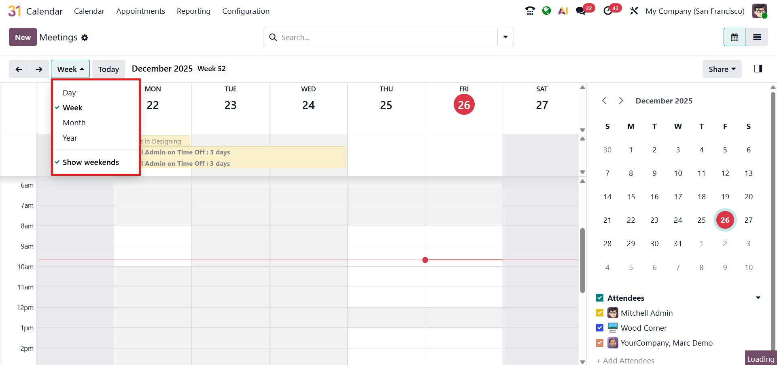Viewport: 777px width, 365px height.
Task: Open the debug tools wrench icon
Action: coord(634,11)
